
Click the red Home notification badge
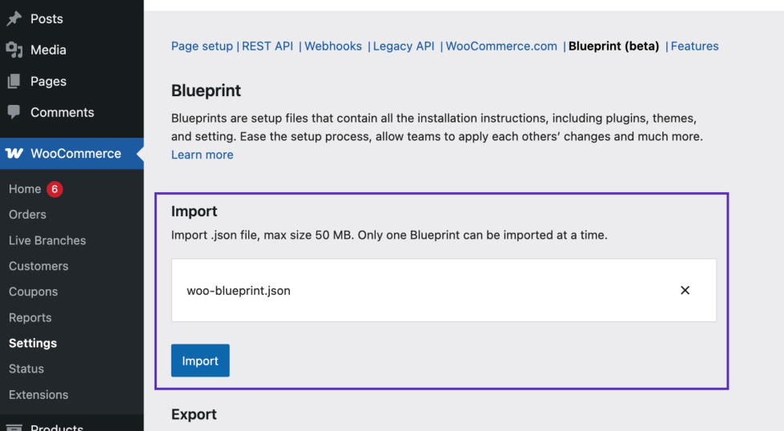coord(54,189)
